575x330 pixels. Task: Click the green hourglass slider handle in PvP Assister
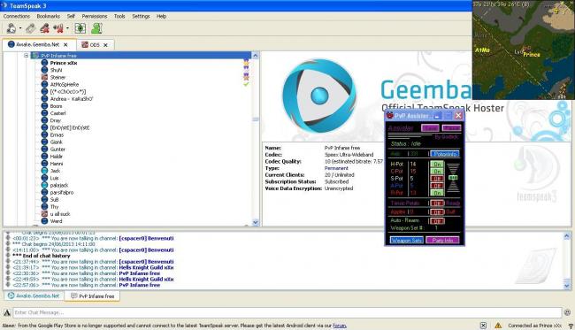pos(453,178)
